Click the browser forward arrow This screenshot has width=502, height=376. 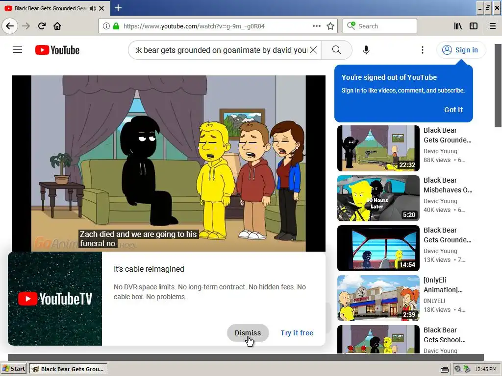click(26, 26)
